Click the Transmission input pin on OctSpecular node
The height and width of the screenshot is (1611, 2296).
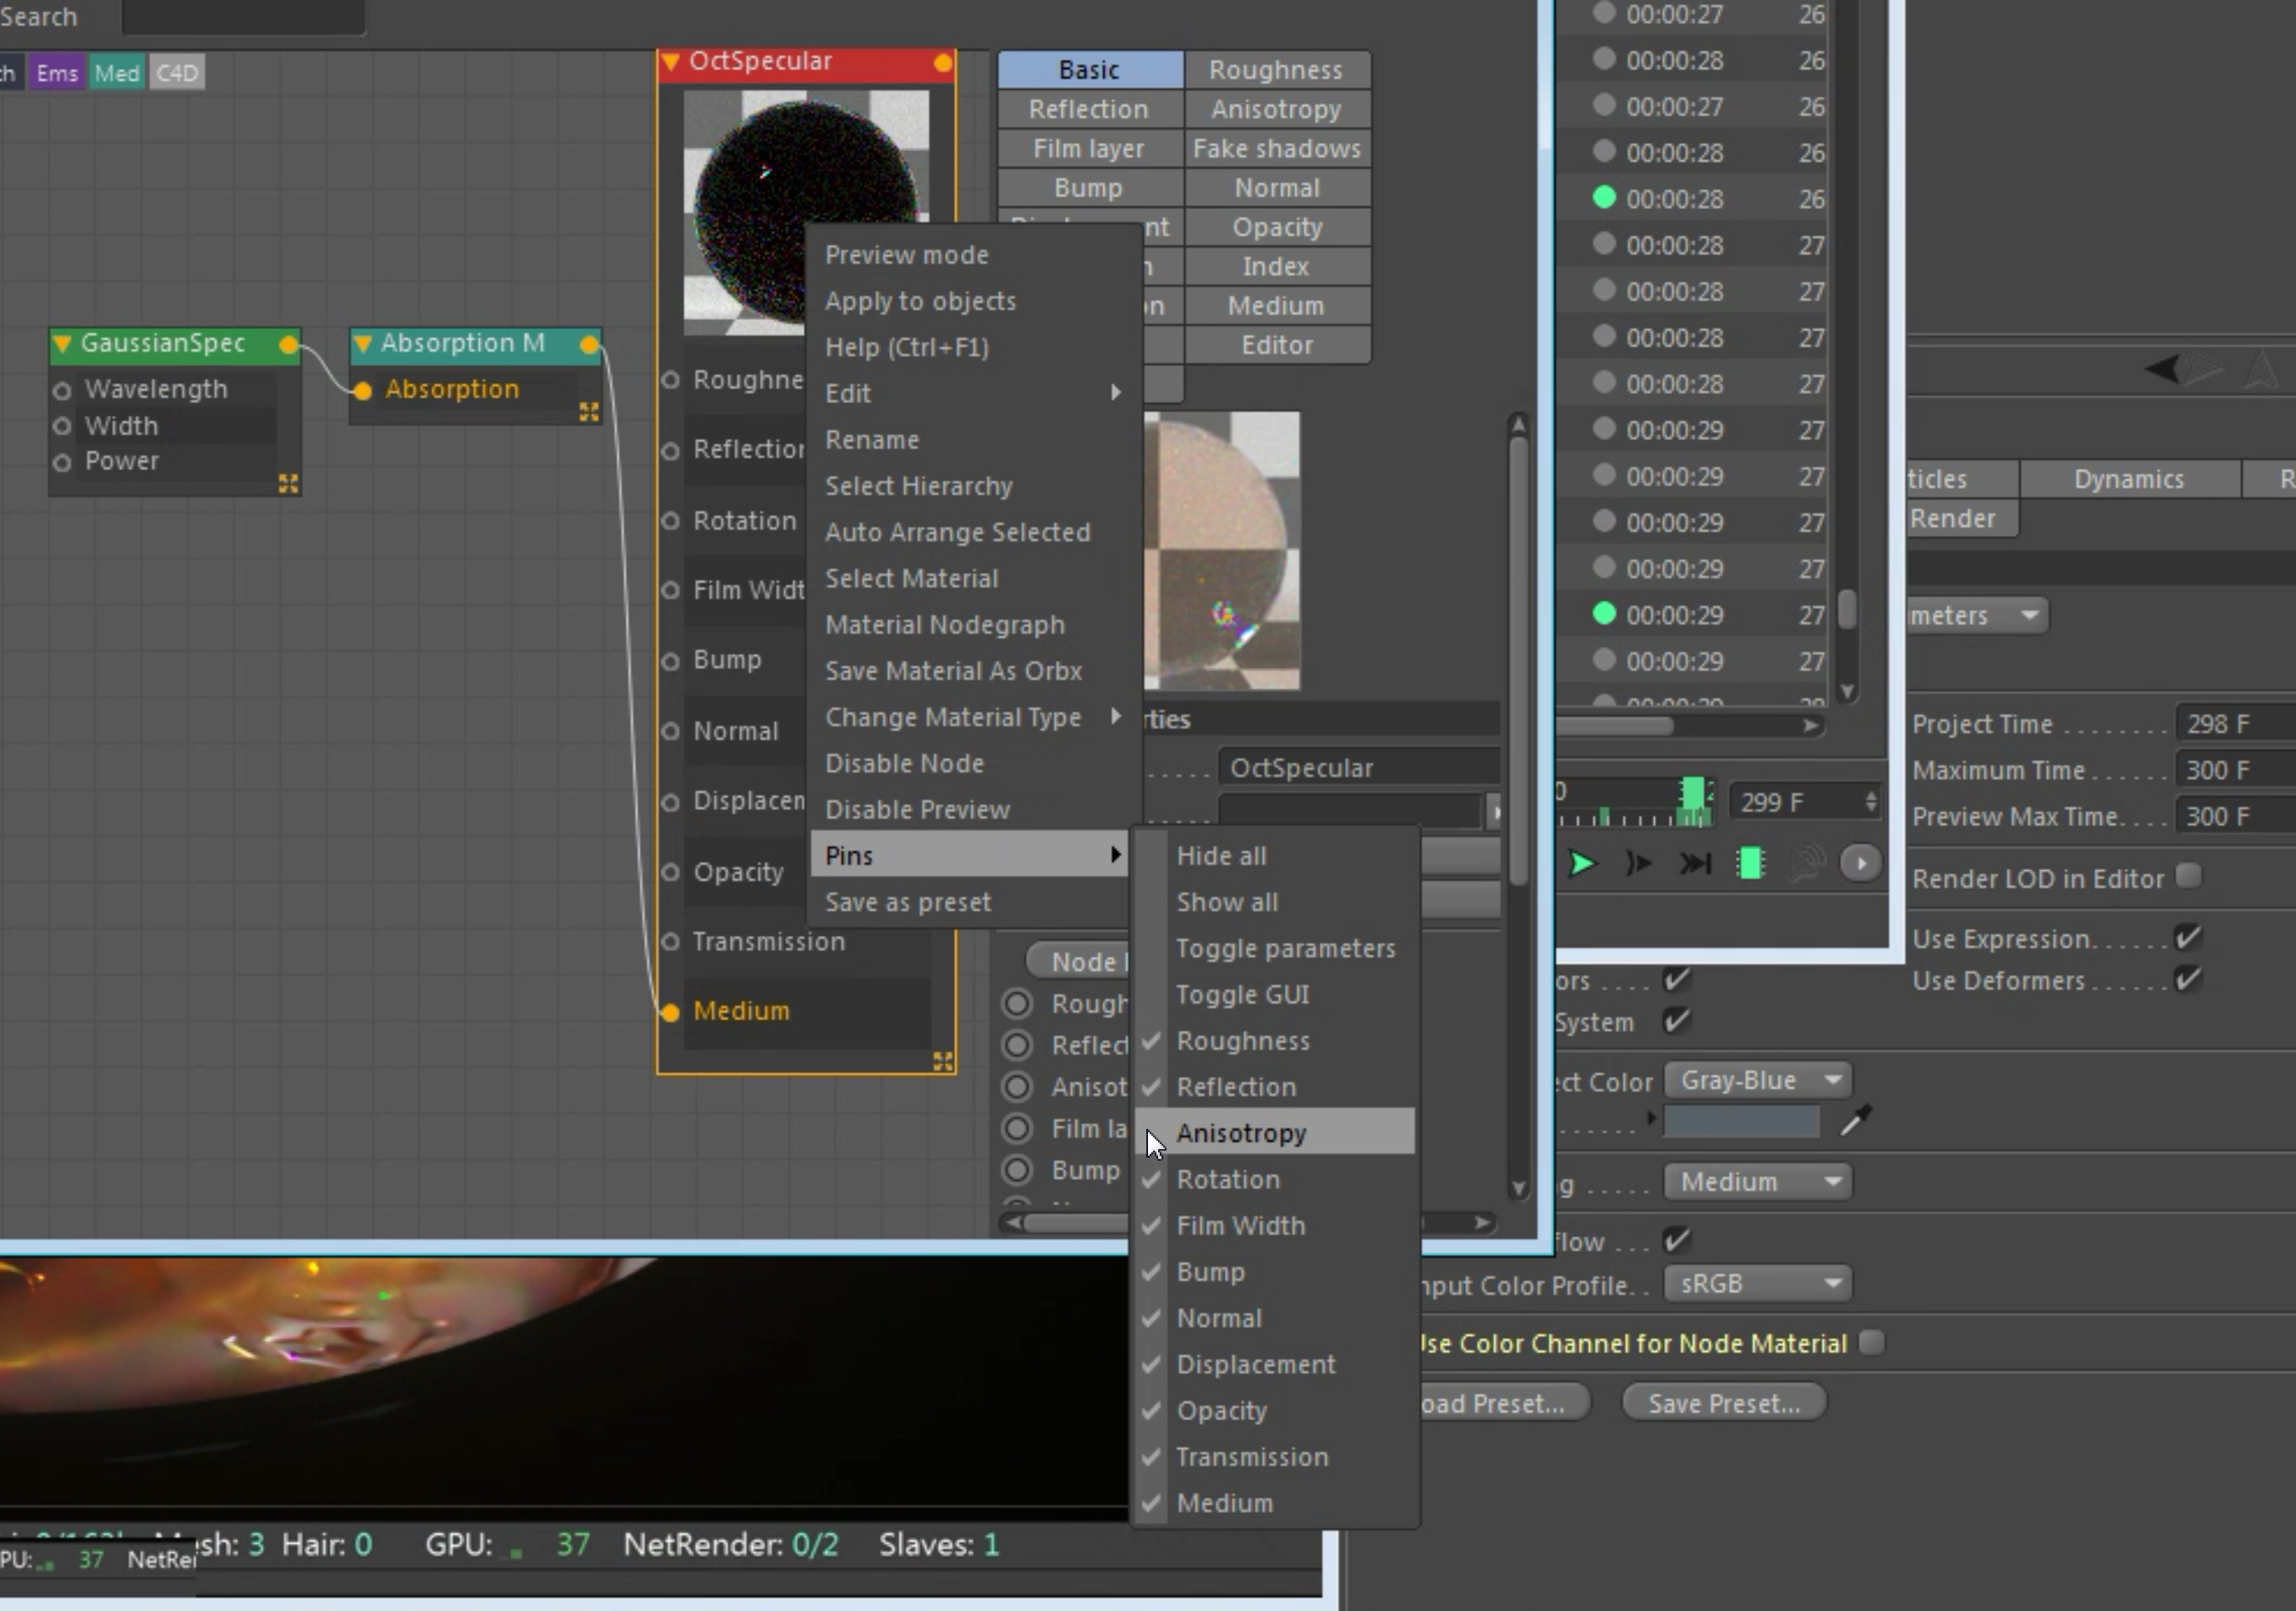coord(671,942)
